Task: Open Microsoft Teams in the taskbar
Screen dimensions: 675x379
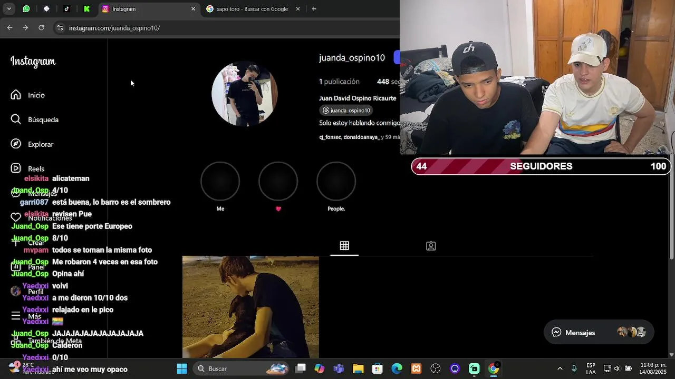Action: click(x=339, y=368)
